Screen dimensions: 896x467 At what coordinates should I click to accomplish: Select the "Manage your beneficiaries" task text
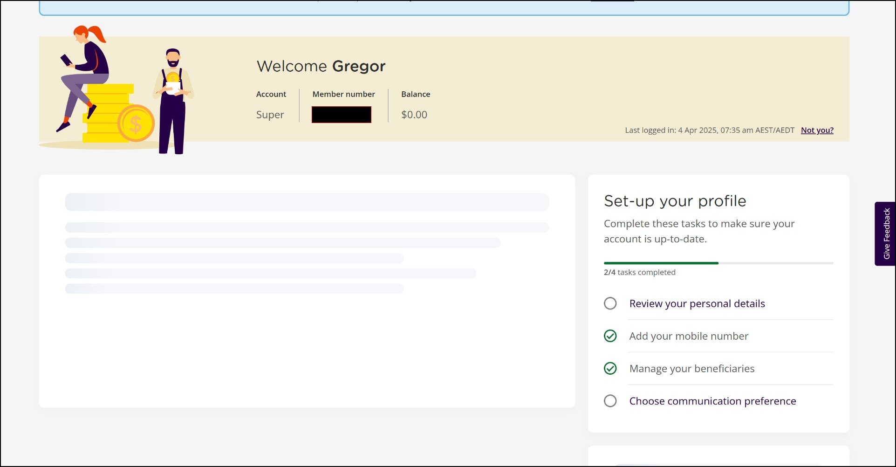point(691,369)
